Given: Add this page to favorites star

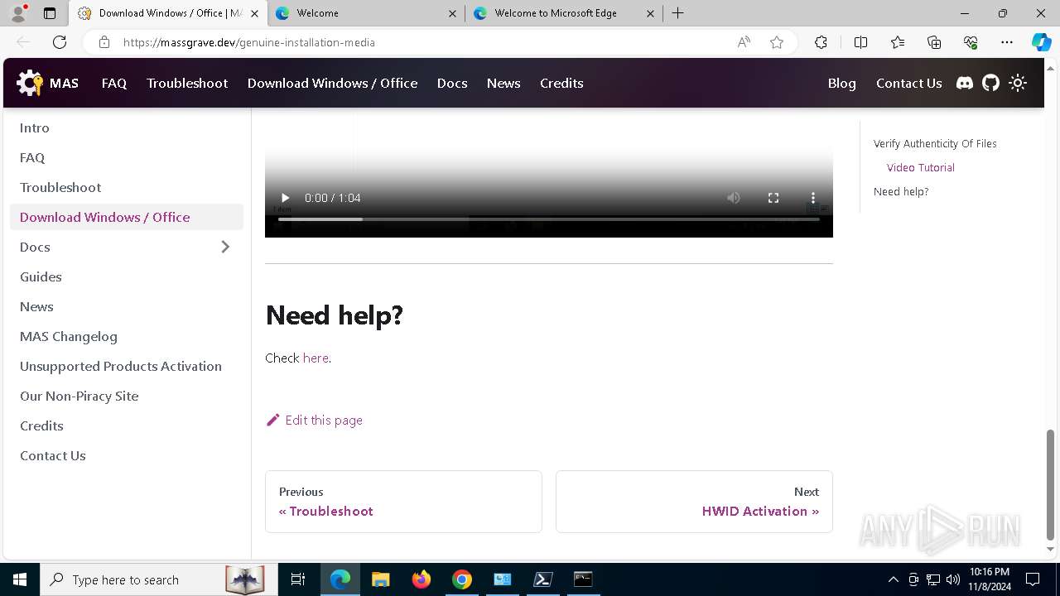Looking at the screenshot, I should 777,42.
